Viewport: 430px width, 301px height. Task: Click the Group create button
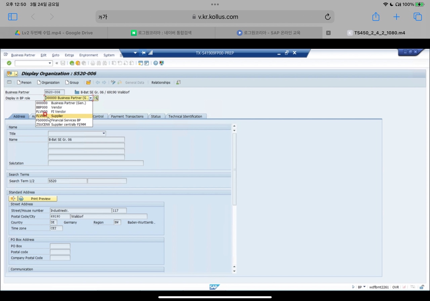[x=72, y=82]
